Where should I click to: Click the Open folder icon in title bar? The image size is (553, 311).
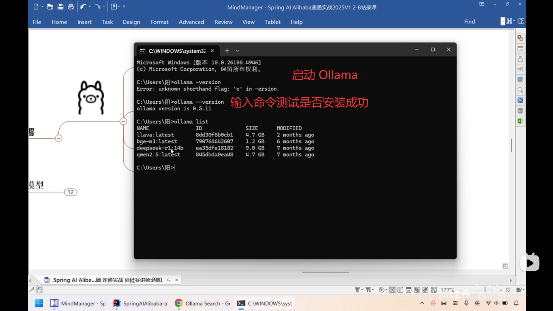click(x=50, y=7)
